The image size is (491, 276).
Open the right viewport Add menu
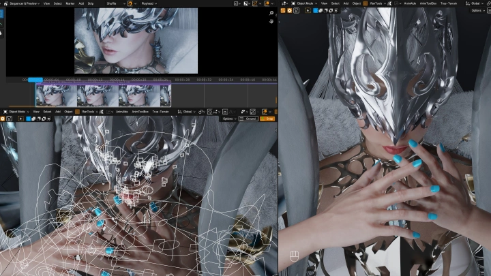click(x=346, y=3)
